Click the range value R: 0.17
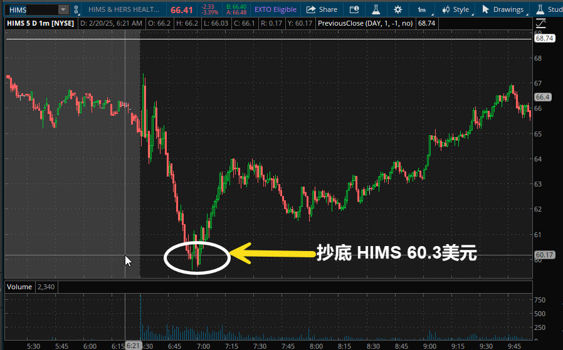Viewport: 563px width, 350px height. [271, 24]
